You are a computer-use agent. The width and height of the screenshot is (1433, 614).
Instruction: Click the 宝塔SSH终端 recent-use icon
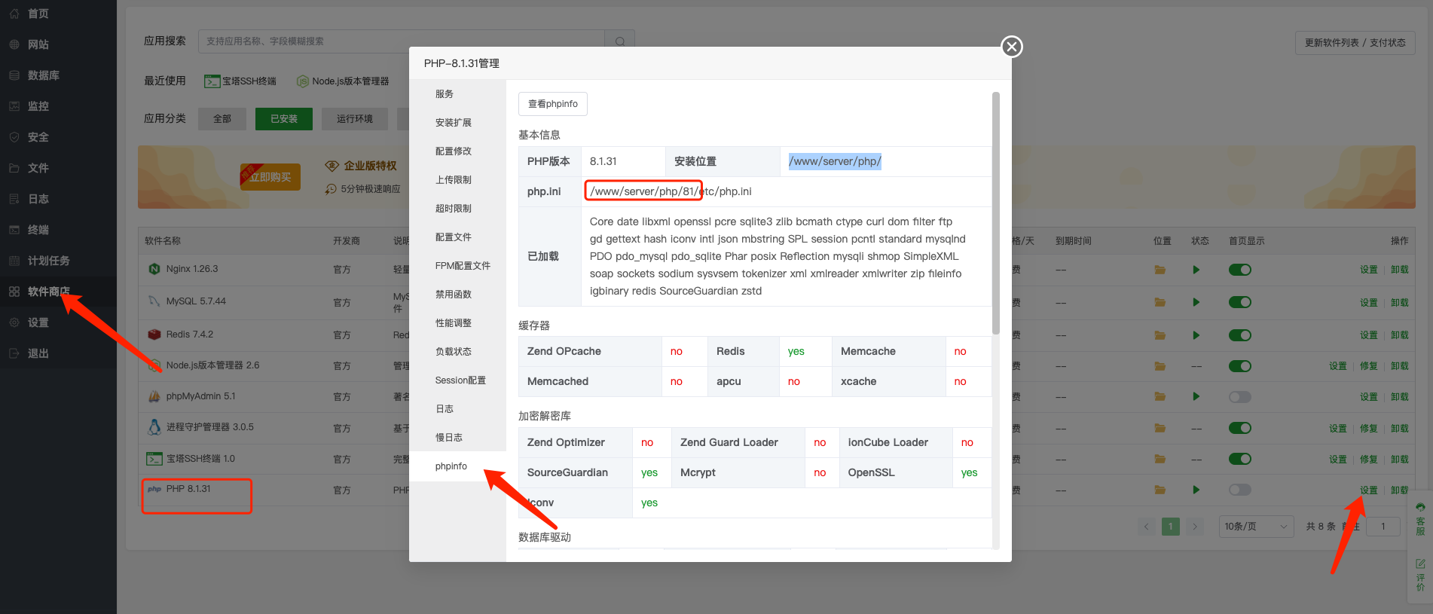point(212,81)
